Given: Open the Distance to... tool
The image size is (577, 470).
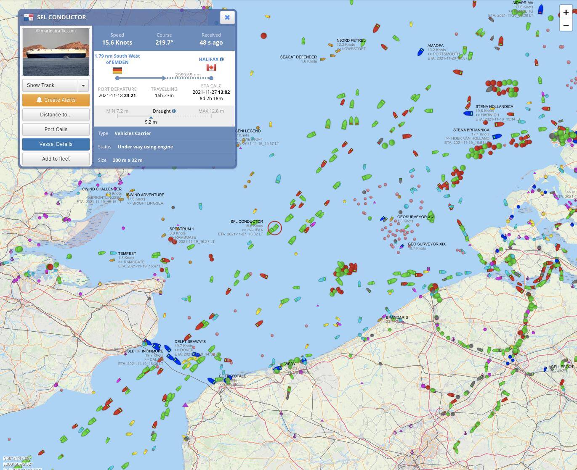Looking at the screenshot, I should pos(56,115).
